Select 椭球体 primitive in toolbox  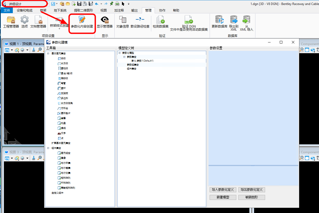63,78
